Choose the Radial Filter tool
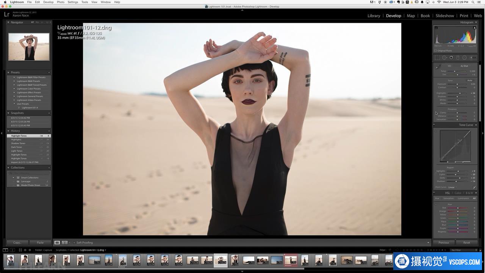Image resolution: width=485 pixels, height=273 pixels. click(465, 58)
